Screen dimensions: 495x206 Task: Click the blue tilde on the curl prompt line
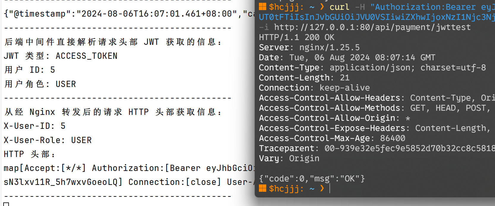coord(312,7)
